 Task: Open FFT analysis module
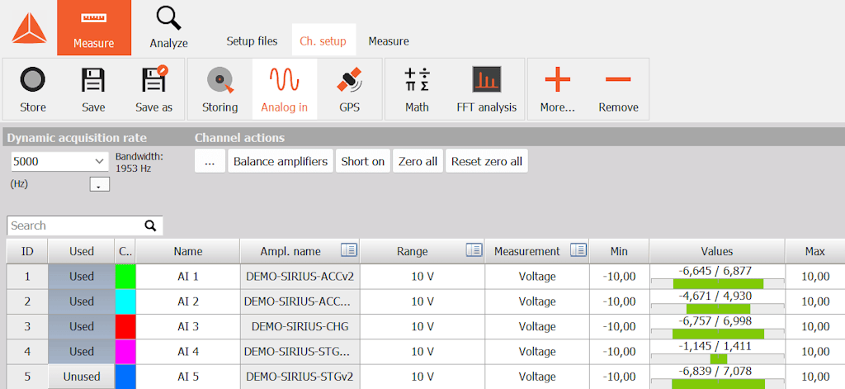click(x=487, y=79)
